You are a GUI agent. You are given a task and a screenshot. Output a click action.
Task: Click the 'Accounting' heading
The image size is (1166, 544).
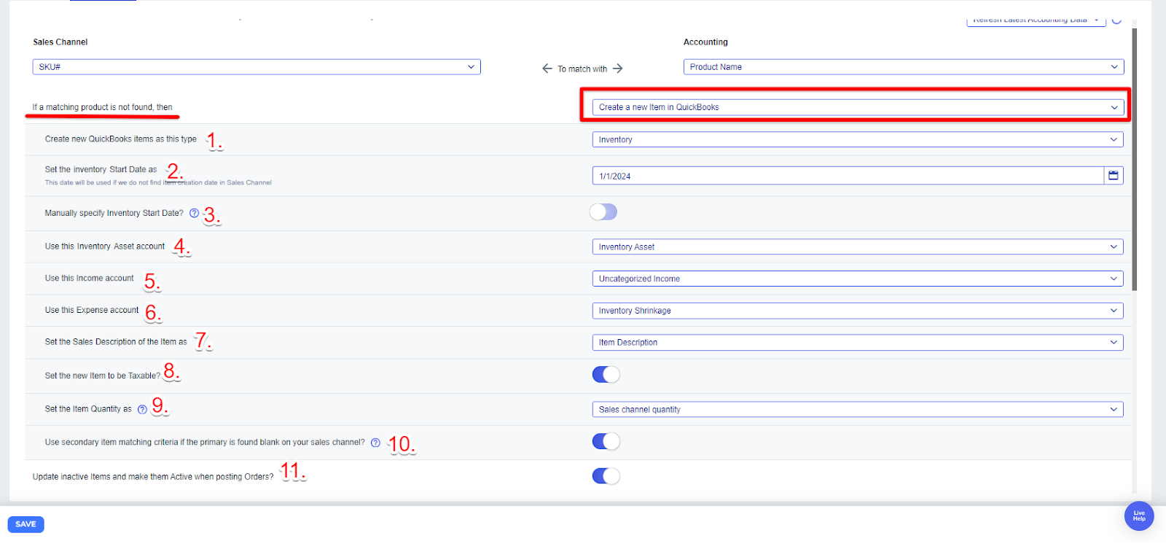tap(705, 42)
